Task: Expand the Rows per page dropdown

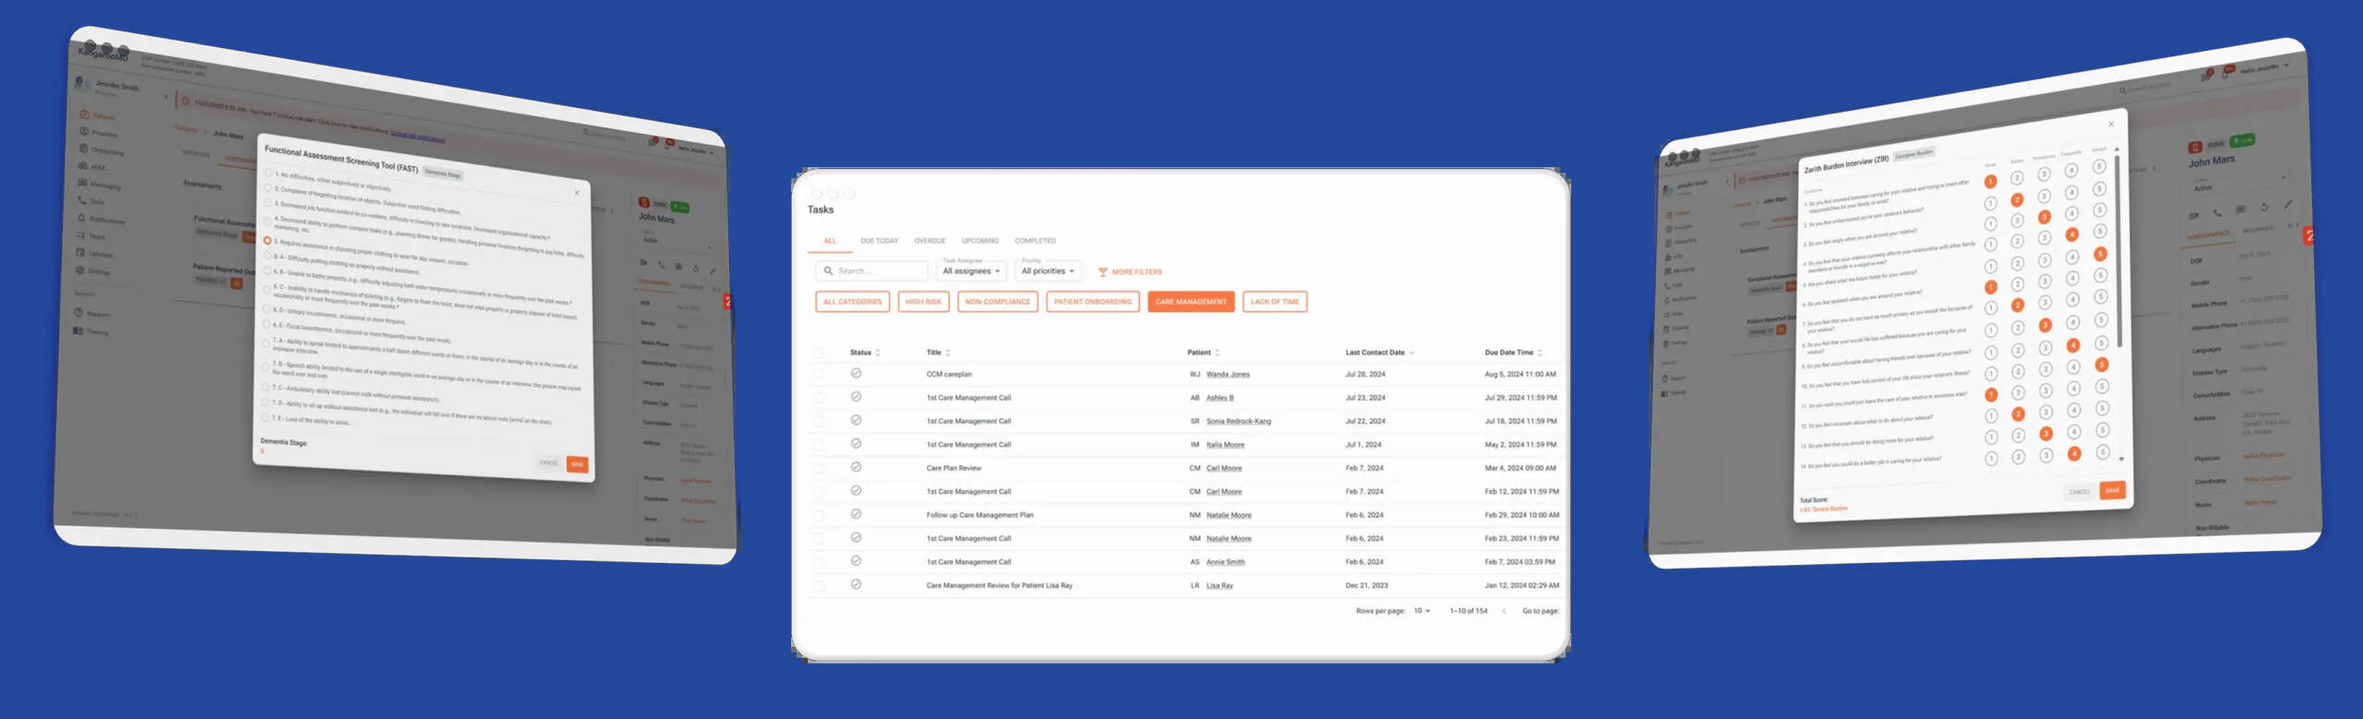Action: [x=1421, y=611]
